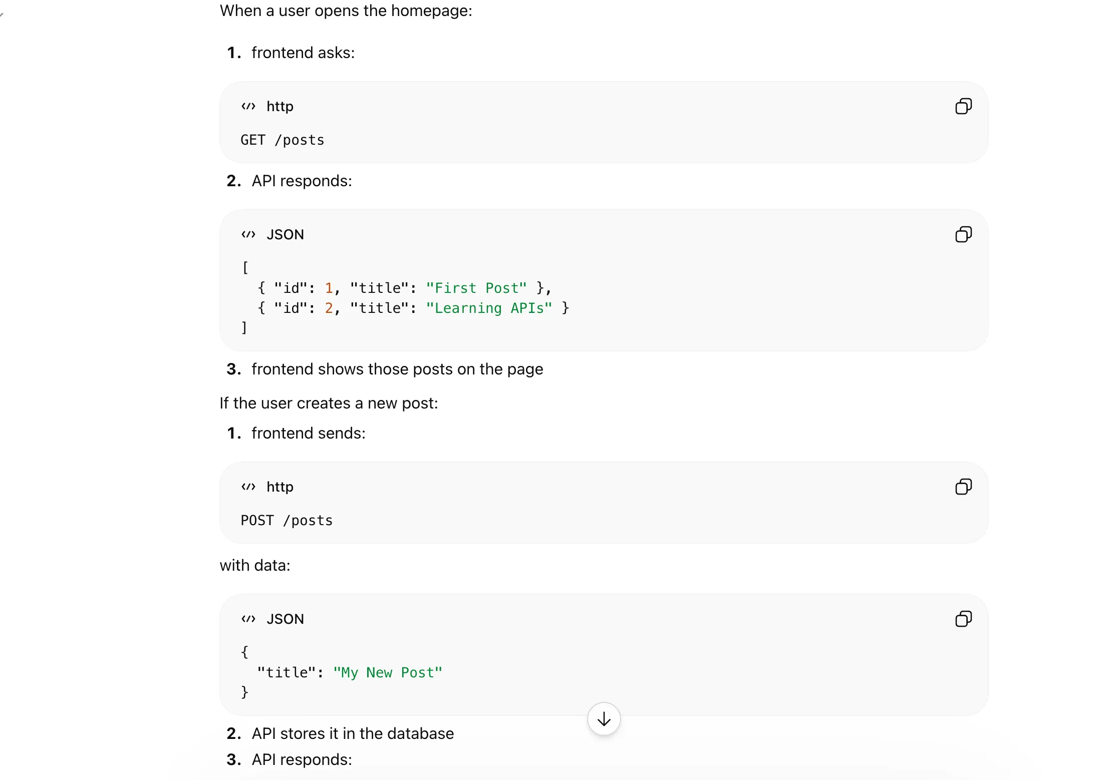The height and width of the screenshot is (780, 1117).
Task: Copy the JSON posts list response
Action: (963, 234)
